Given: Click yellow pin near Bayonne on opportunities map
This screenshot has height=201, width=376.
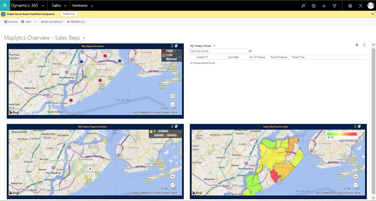Looking at the screenshot, I should click(105, 141).
